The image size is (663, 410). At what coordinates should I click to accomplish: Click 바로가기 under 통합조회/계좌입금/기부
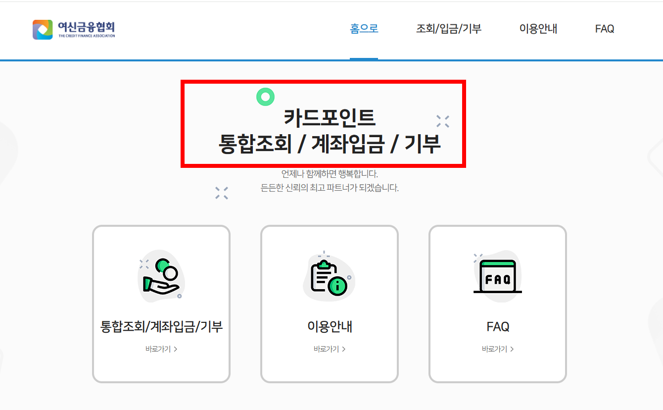pos(161,349)
